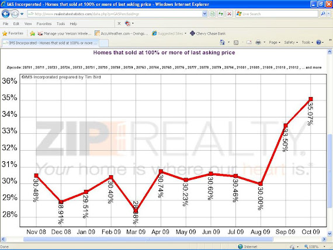Screen dimensions: 333x250
Task: Click the Home icon in command bar
Action: (223, 42)
